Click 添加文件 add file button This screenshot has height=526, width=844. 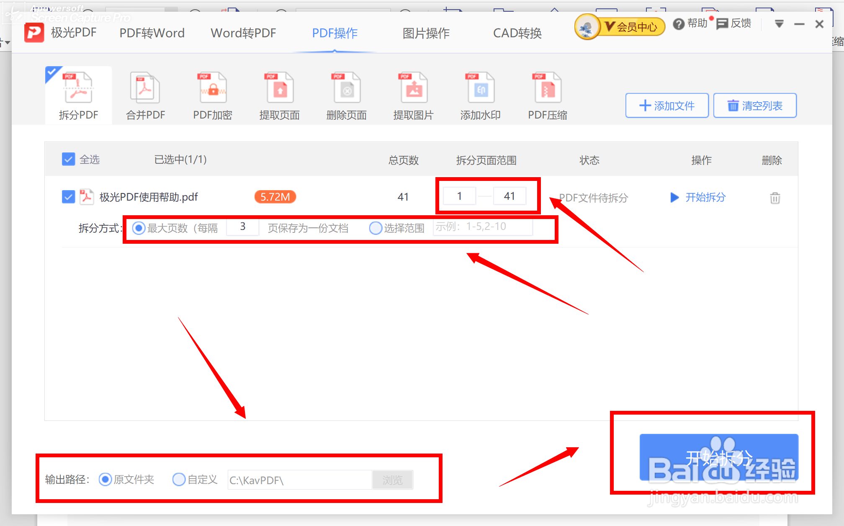(667, 106)
